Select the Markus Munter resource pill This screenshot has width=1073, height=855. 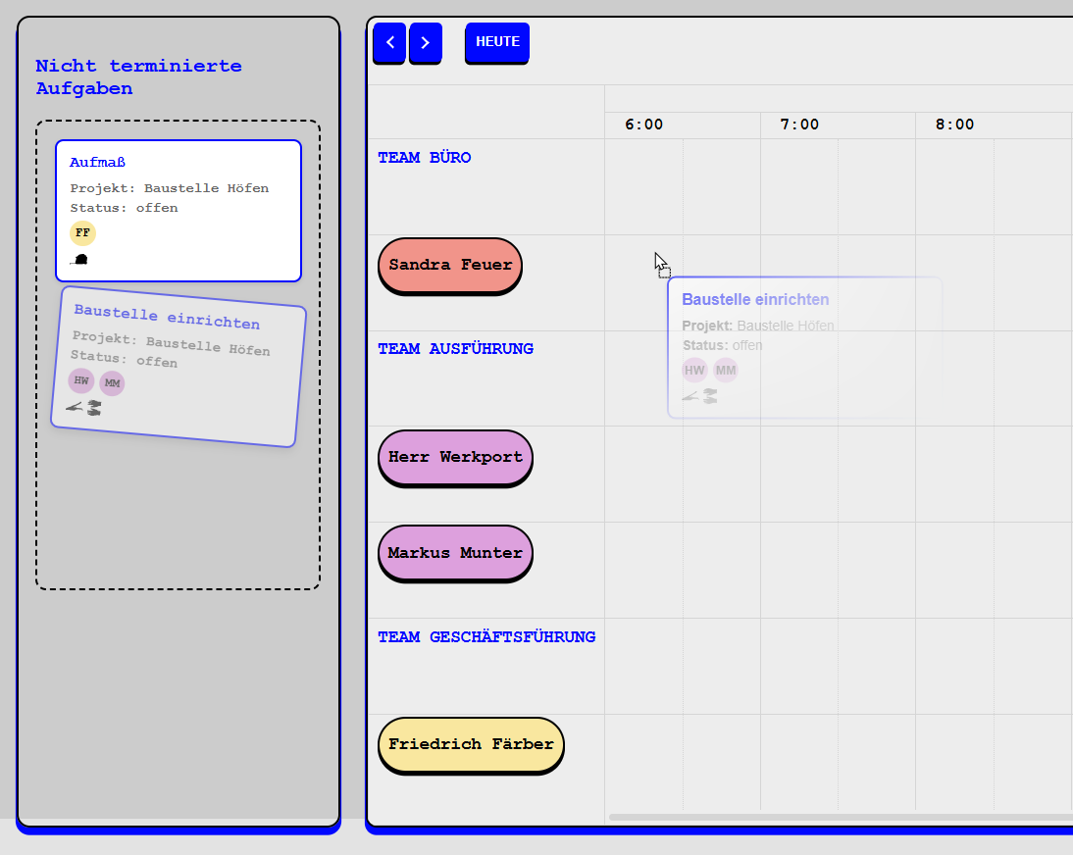click(455, 553)
